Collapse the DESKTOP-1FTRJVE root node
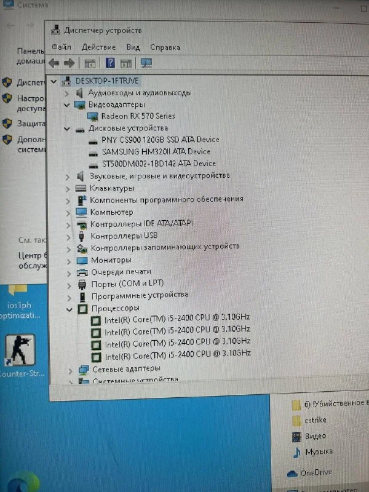369x492 pixels. click(x=54, y=81)
